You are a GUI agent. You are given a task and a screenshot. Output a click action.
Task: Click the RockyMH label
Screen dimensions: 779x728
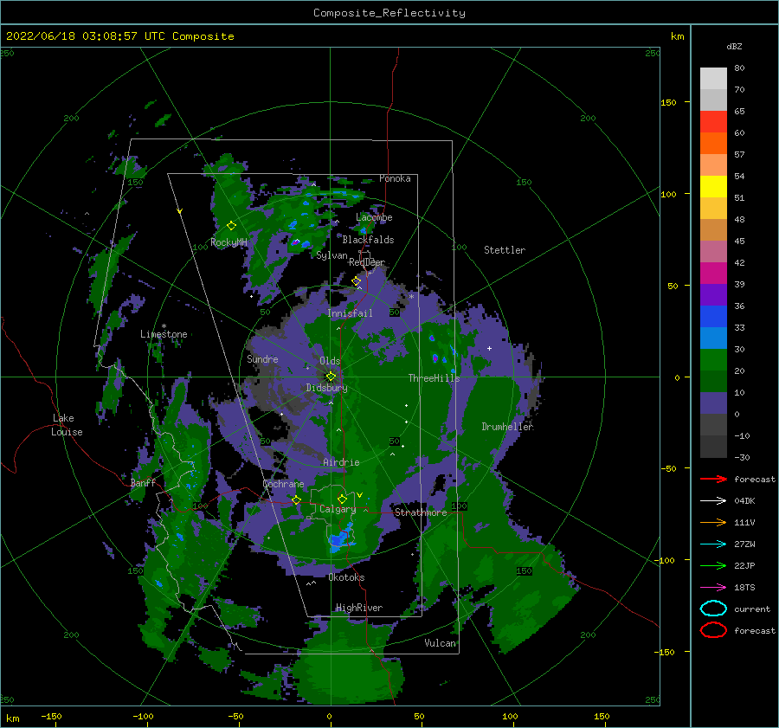pos(229,242)
